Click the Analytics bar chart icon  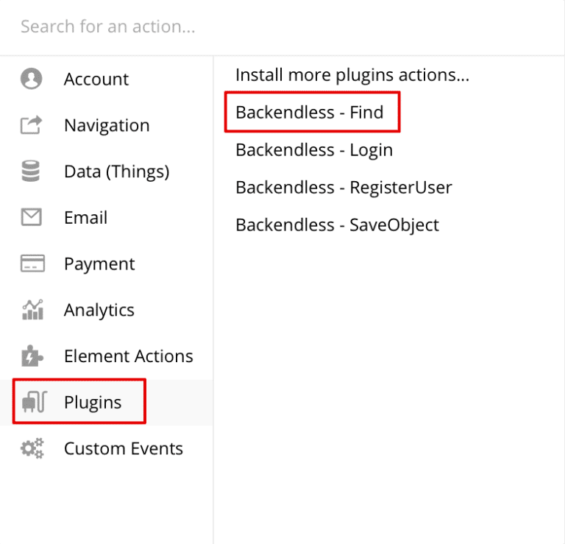(x=33, y=309)
